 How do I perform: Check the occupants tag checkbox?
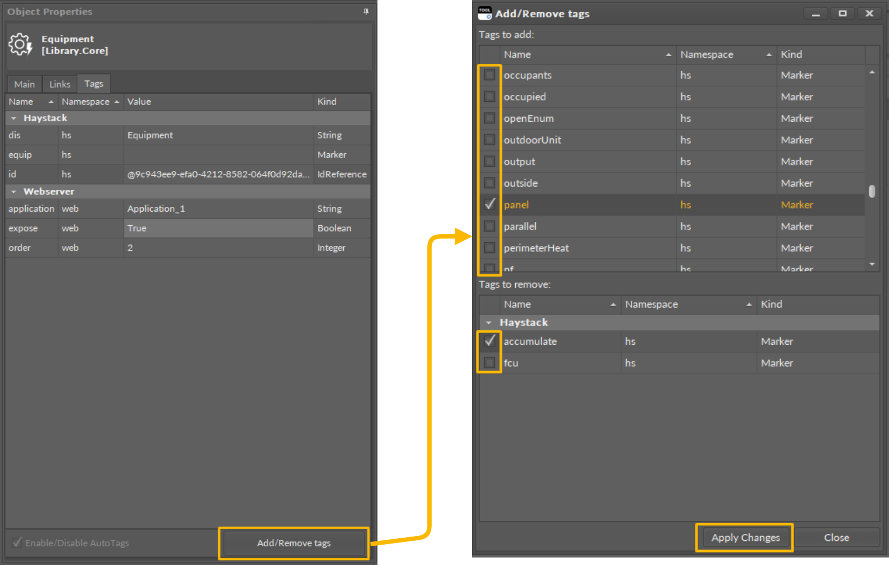click(490, 75)
